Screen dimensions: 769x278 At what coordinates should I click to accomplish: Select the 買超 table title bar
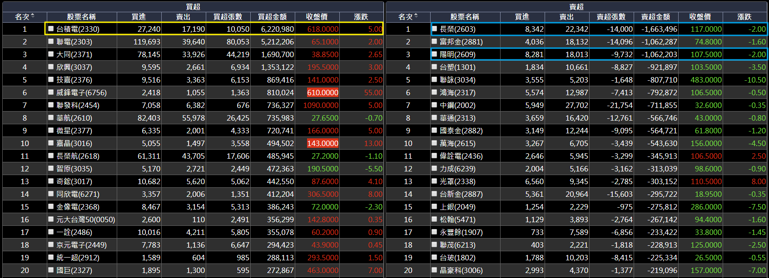click(x=193, y=6)
